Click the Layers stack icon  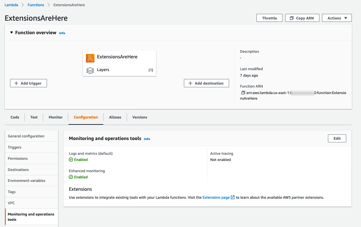pos(90,70)
